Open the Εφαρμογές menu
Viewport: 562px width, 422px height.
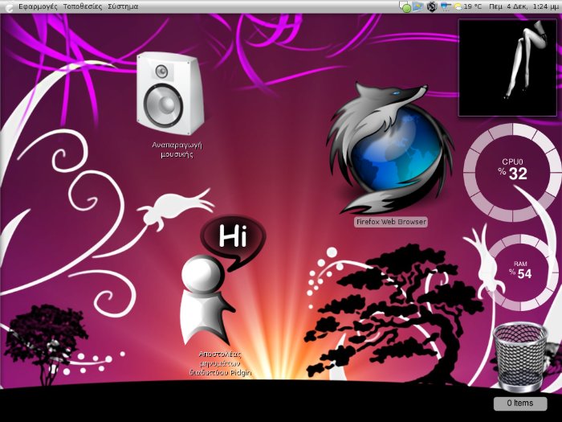click(x=38, y=6)
